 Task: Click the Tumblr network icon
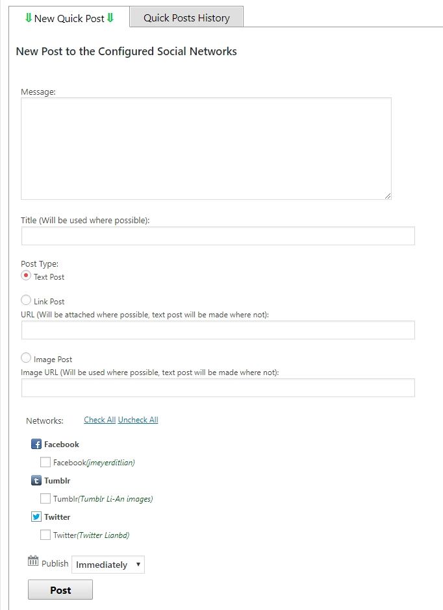point(36,480)
